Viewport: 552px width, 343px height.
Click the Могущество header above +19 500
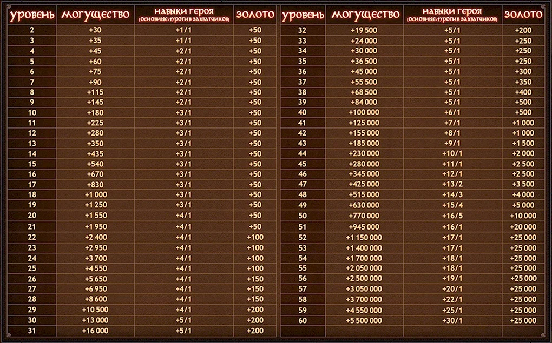pos(365,15)
